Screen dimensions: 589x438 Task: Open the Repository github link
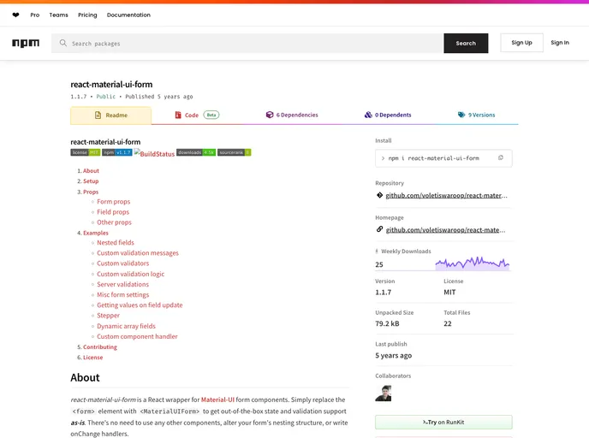pyautogui.click(x=446, y=195)
